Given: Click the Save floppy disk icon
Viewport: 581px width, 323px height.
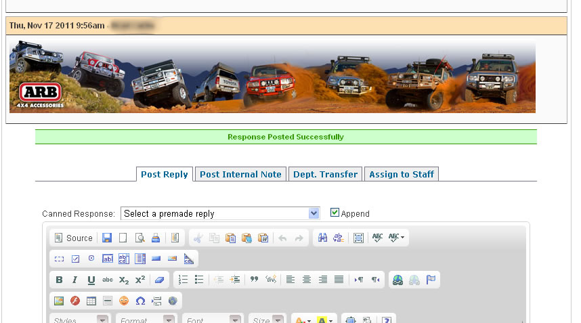Looking at the screenshot, I should point(107,238).
